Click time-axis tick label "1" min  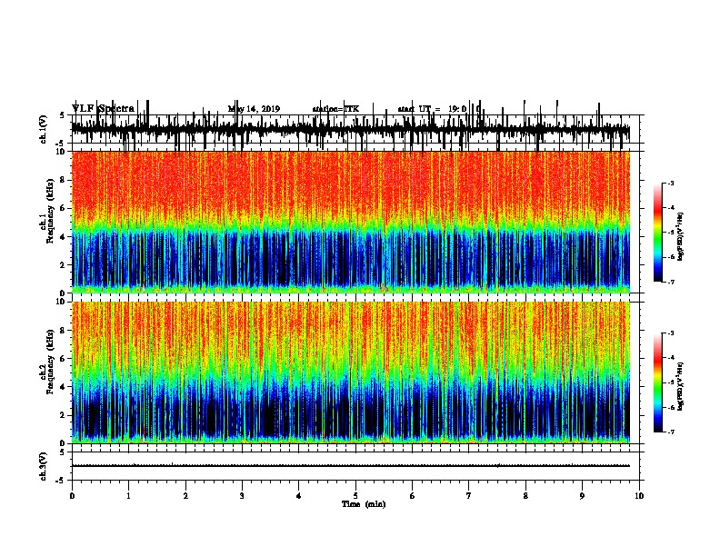[x=128, y=496]
